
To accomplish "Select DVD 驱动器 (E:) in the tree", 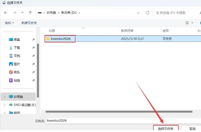I will [x=22, y=105].
